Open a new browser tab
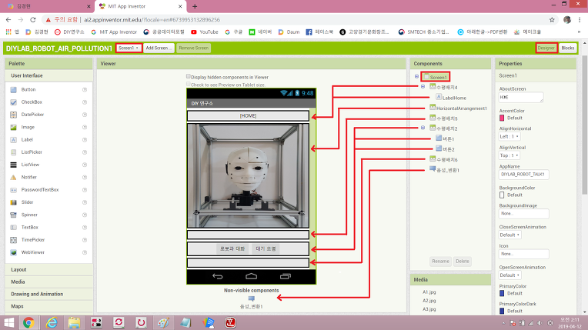 (195, 6)
